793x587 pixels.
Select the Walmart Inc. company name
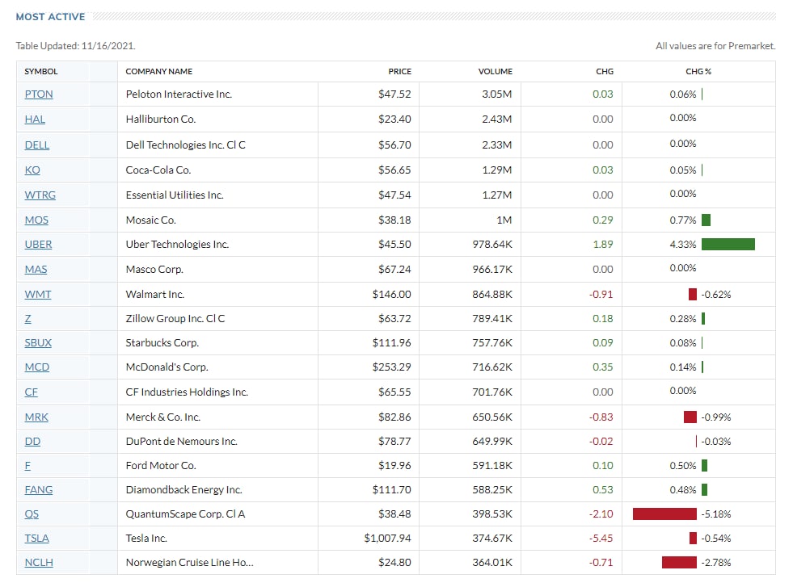(x=154, y=295)
